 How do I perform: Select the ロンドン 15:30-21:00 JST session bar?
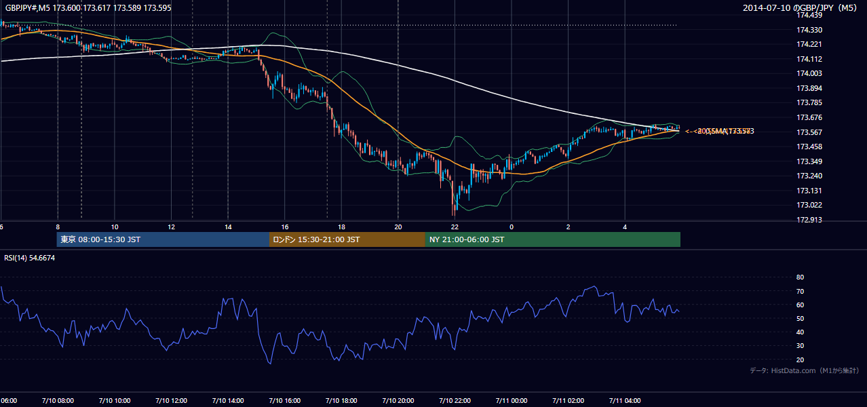point(347,239)
